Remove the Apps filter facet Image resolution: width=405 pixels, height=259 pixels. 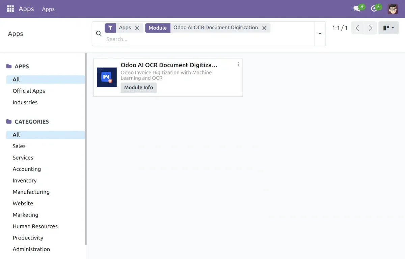tap(137, 28)
